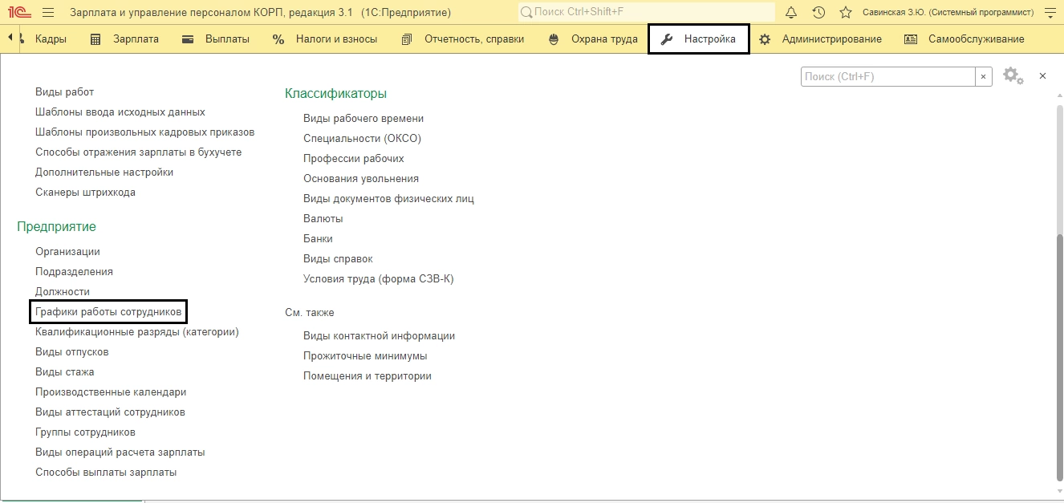Open Организации link

67,252
